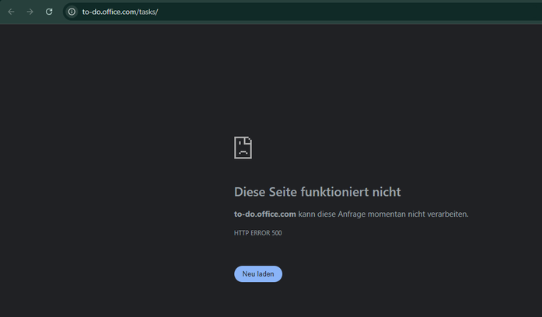Click the text kann diese Anfrage momentan nicht verarbeiten
542x317 pixels.
pyautogui.click(x=383, y=214)
